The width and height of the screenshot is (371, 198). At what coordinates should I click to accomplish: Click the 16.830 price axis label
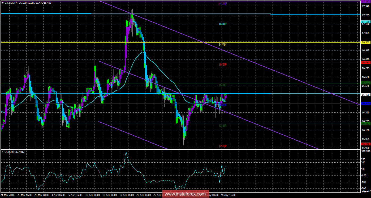pos(365,59)
